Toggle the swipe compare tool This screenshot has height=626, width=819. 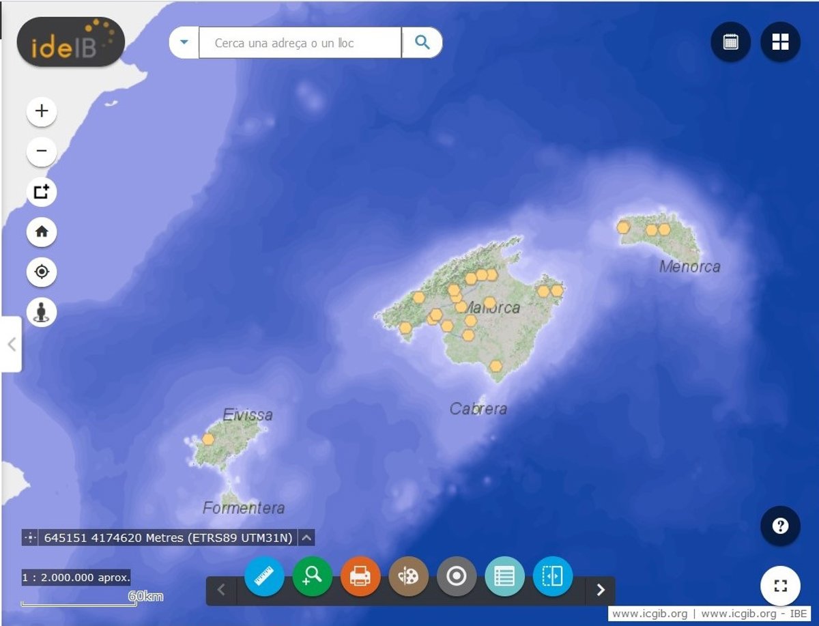coord(552,577)
